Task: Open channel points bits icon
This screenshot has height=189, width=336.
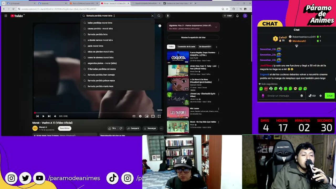Action: [312, 96]
